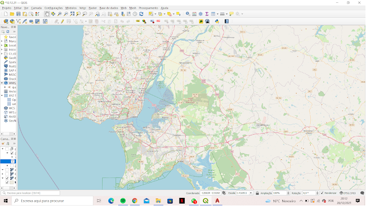Expand the XYZ Tiles browser node
The width and height of the screenshot is (367, 207).
(2, 96)
